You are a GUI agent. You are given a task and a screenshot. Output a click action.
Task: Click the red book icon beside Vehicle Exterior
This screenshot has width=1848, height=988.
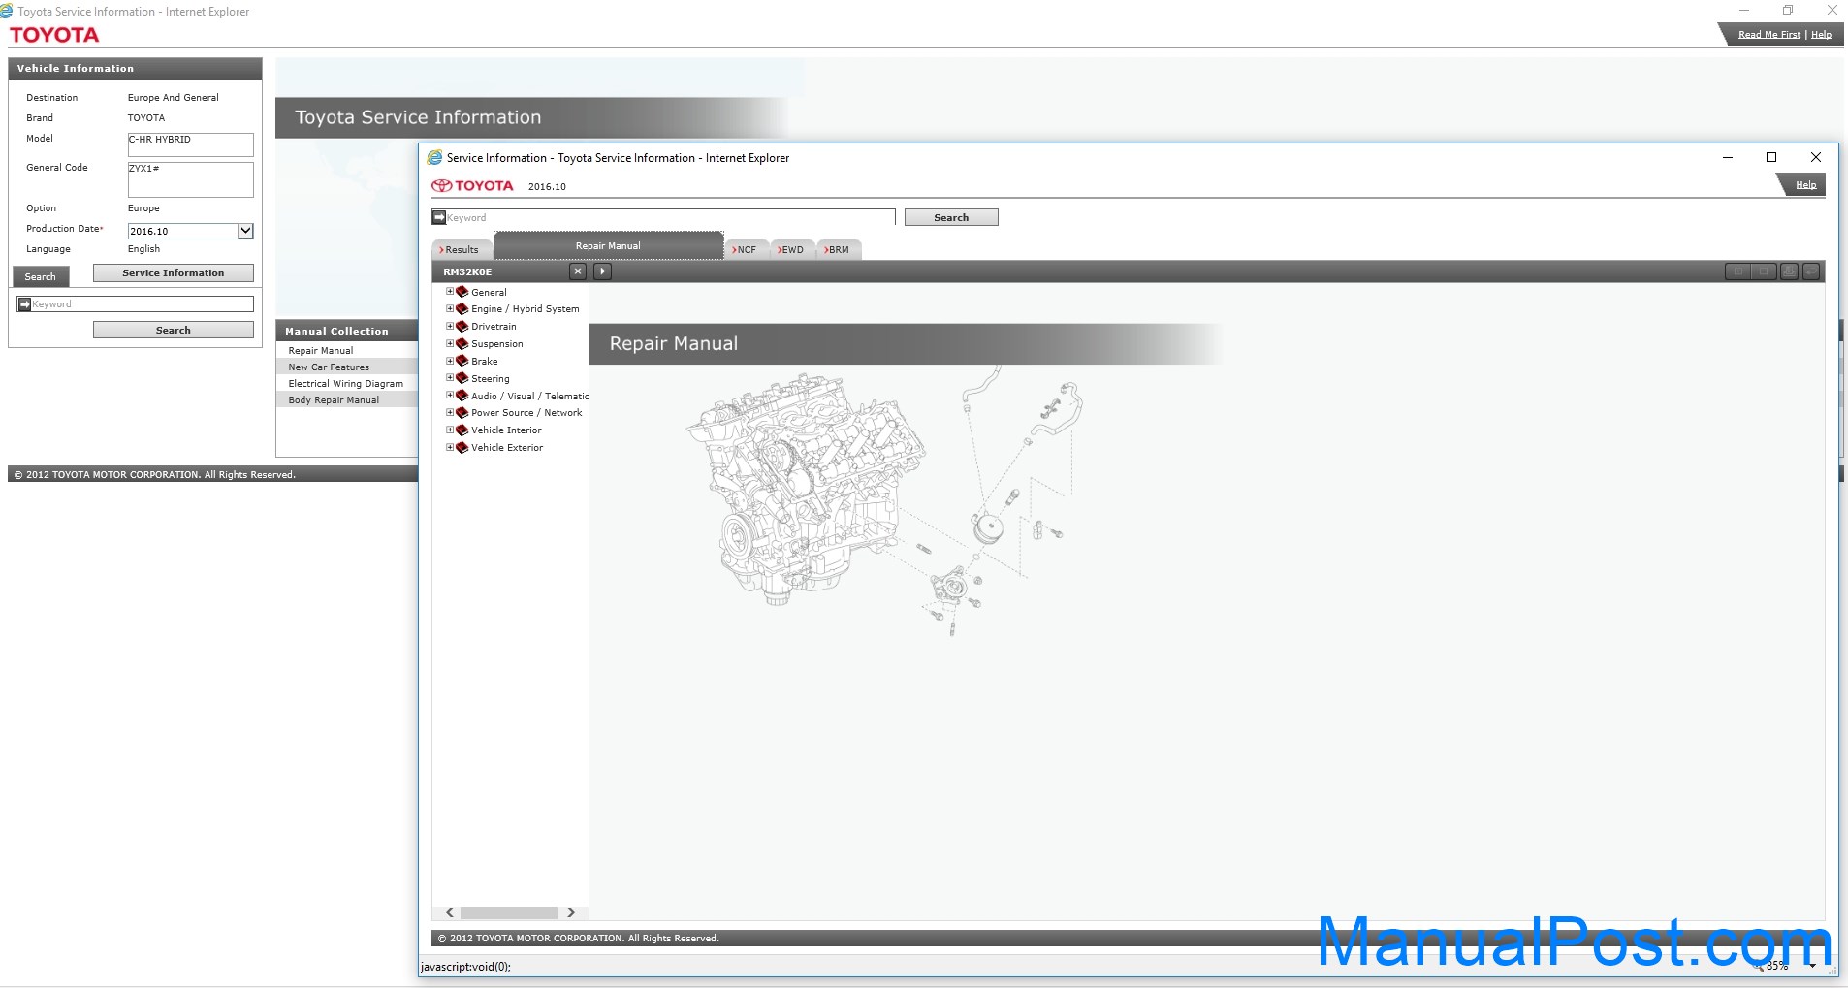(x=462, y=447)
